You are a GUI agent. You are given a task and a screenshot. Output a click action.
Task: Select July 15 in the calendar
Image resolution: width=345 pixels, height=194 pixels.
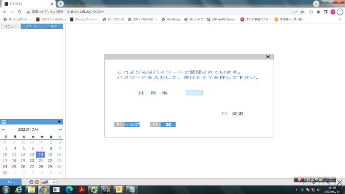pyautogui.click(x=50, y=154)
